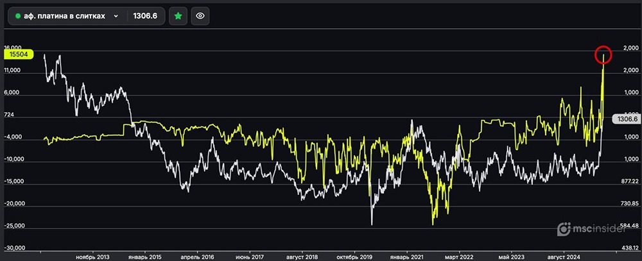
Task: Click the 584.48 right axis label
Action: tap(629, 226)
